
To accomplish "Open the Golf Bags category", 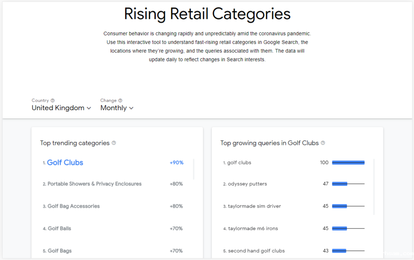I will (60, 251).
